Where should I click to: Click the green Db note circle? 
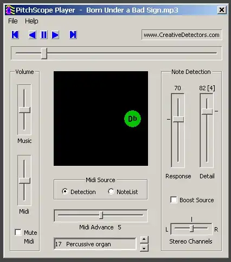point(132,118)
